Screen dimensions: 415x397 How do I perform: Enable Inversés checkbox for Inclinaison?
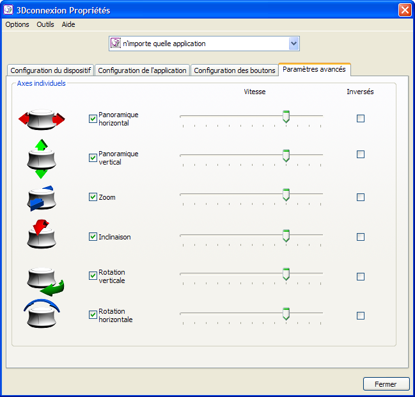pos(361,237)
